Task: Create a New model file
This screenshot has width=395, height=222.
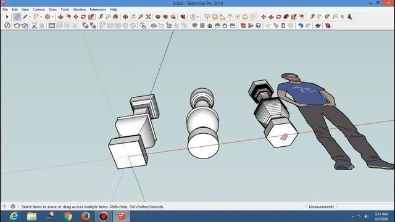Action: (x=243, y=25)
